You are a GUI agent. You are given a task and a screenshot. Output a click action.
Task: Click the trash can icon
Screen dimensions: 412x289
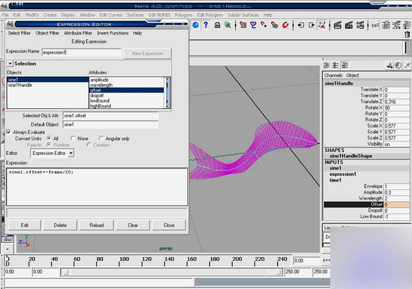coord(407,34)
